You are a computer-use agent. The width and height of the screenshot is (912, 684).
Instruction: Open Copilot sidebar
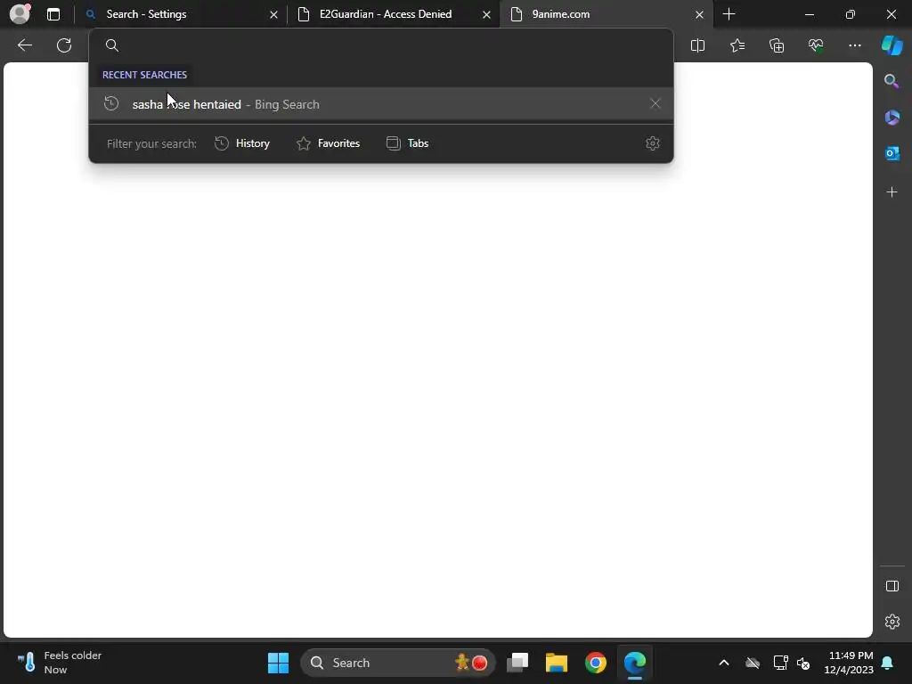(x=892, y=45)
